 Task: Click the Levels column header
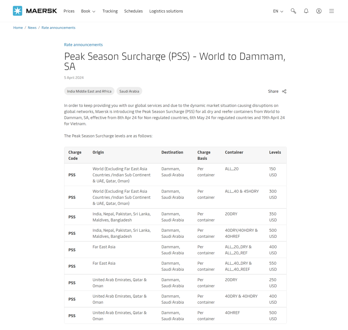[275, 152]
